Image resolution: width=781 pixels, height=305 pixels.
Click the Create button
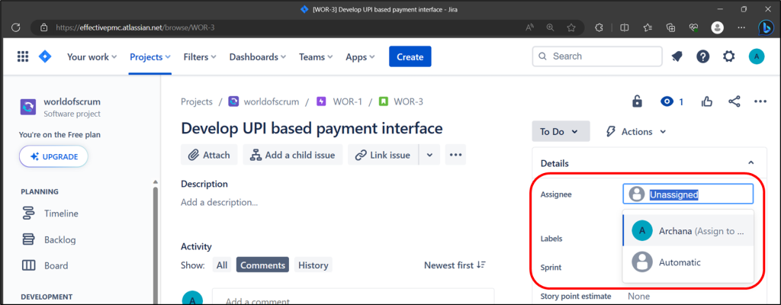coord(410,56)
